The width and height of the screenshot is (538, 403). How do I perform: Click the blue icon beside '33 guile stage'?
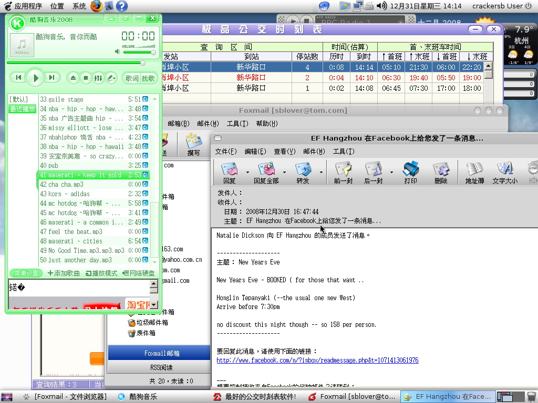click(x=146, y=99)
